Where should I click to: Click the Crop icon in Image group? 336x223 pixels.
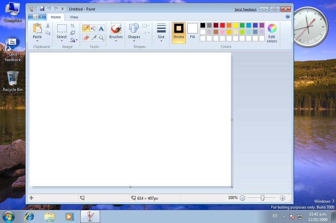pos(73,26)
